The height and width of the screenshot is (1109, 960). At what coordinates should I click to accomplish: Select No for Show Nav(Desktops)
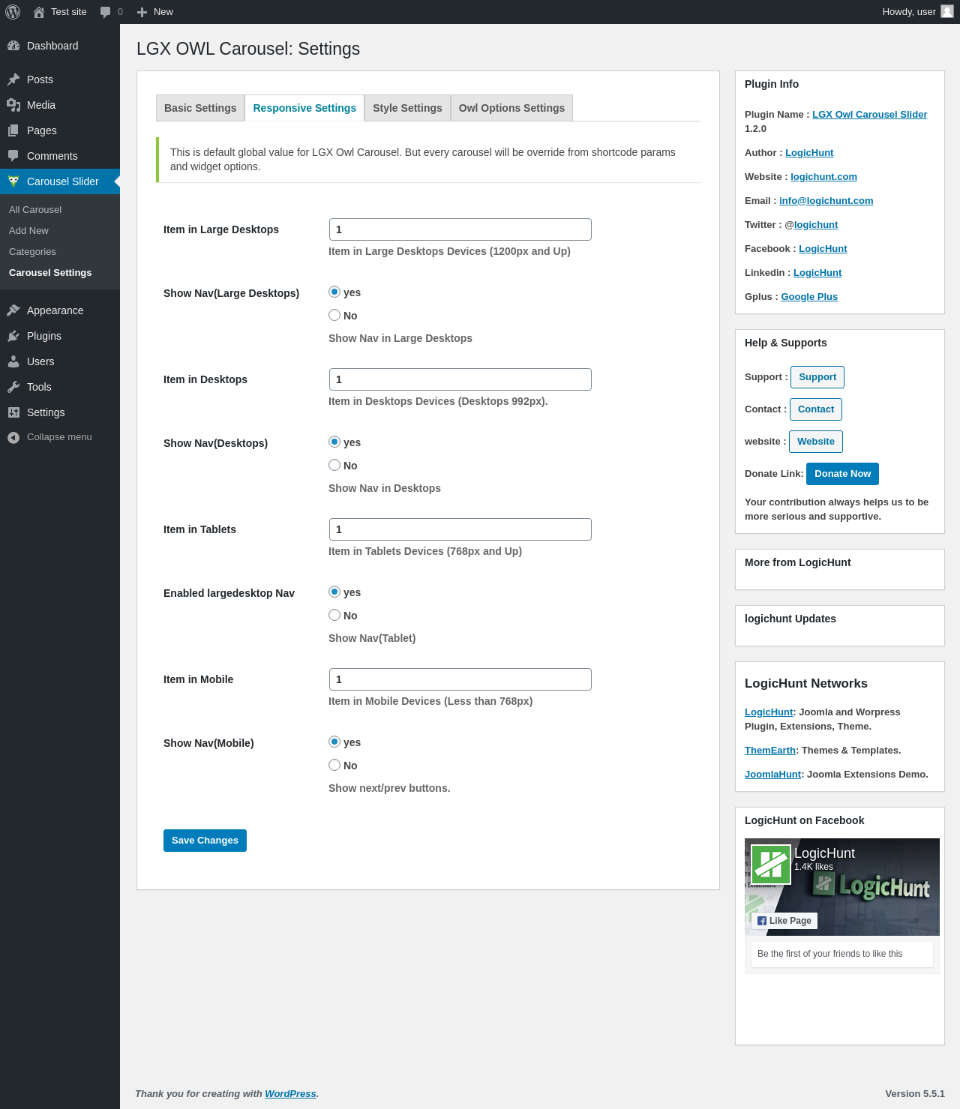coord(334,465)
